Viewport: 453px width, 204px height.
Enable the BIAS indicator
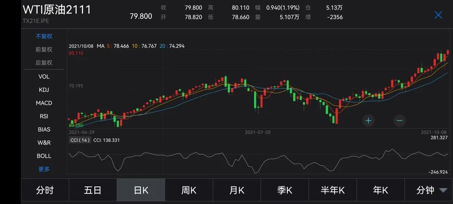tap(44, 129)
